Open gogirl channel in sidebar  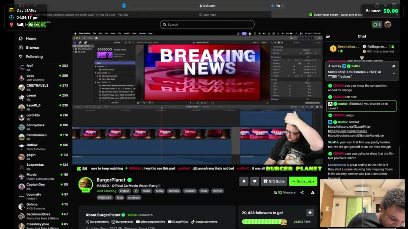click(43, 156)
